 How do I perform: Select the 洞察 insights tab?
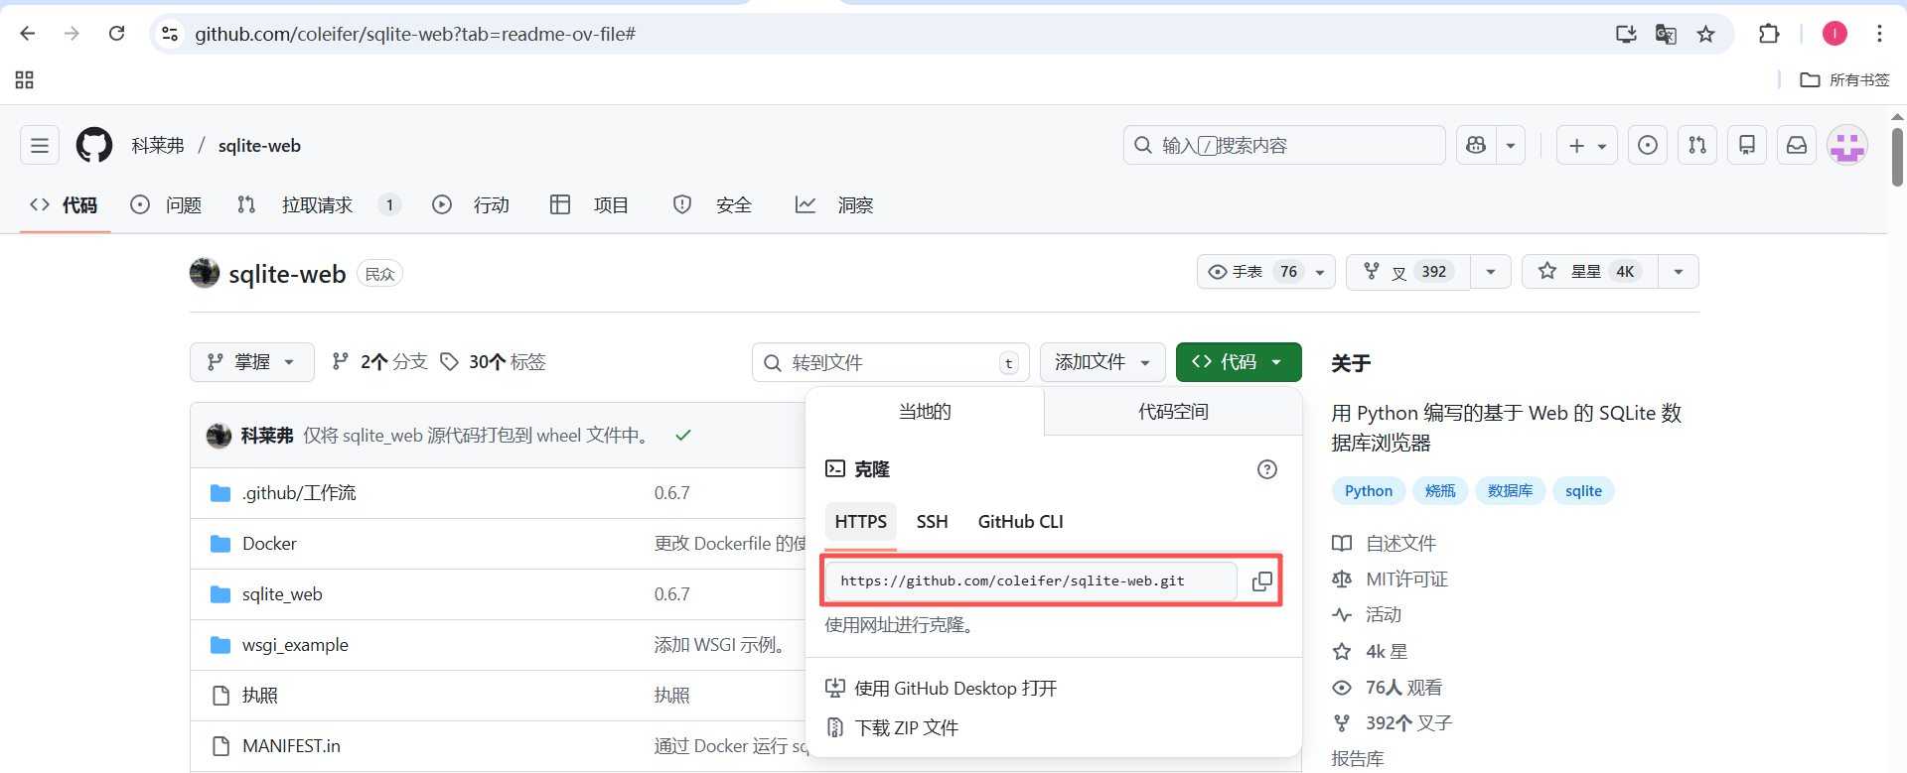pyautogui.click(x=834, y=205)
